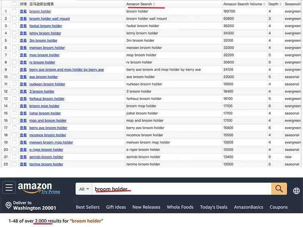This screenshot has height=227, width=303.
Task: Click the Amazon search input field
Action: [x=182, y=189]
